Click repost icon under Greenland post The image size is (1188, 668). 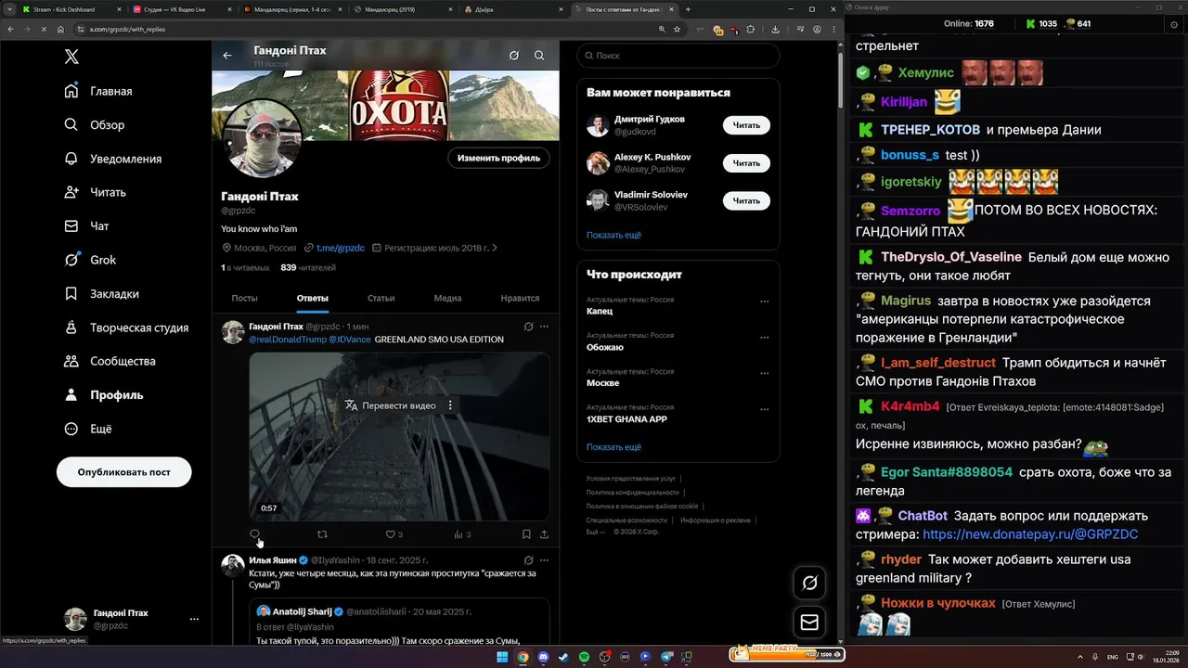click(x=323, y=534)
